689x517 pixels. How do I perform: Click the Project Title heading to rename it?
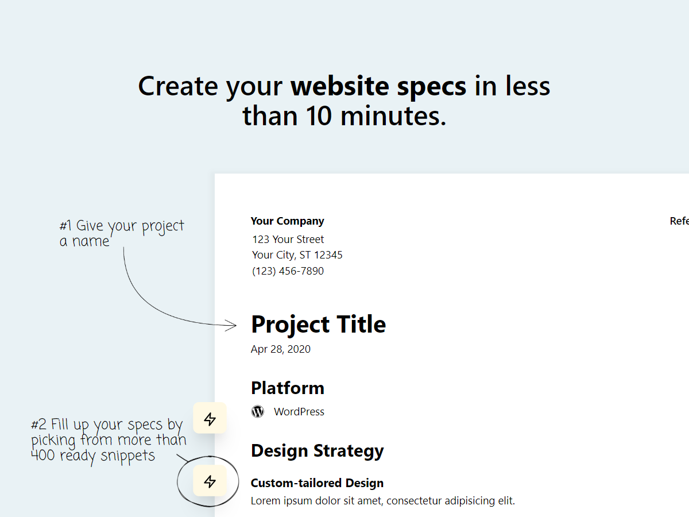(318, 324)
